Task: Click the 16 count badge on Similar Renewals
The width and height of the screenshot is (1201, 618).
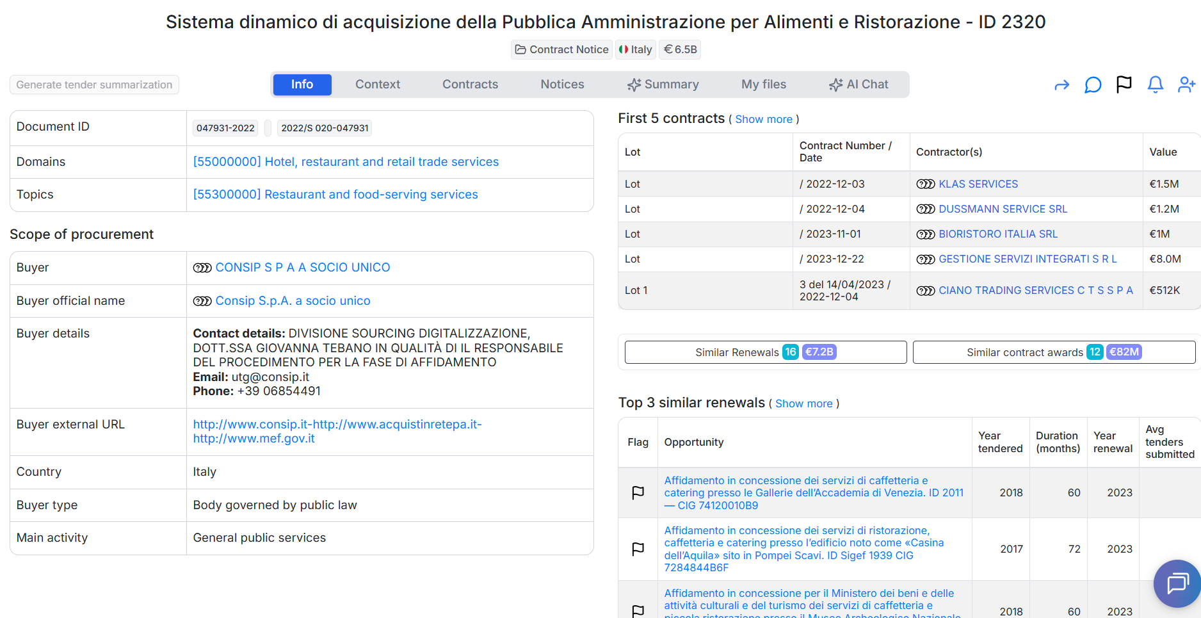Action: tap(791, 352)
